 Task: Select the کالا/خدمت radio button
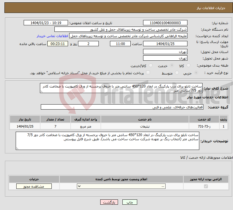point(151,65)
